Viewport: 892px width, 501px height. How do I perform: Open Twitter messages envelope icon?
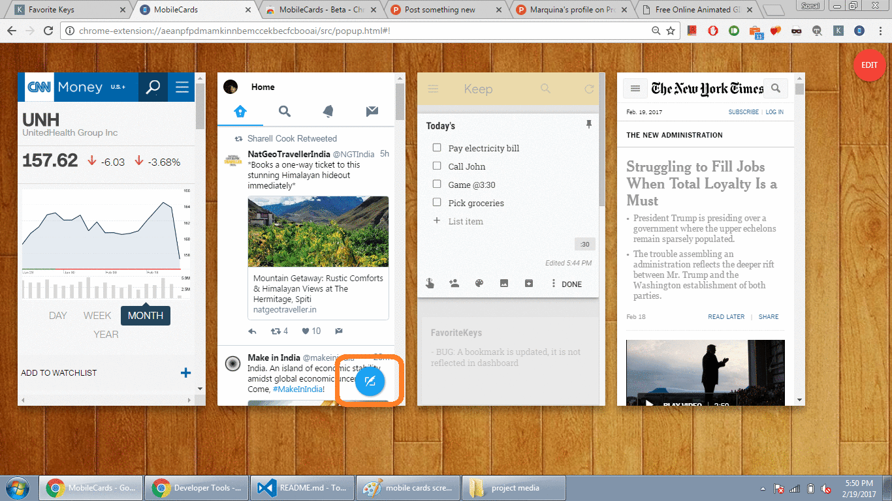pos(372,112)
